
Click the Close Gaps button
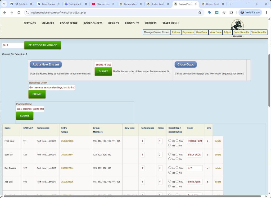185,64
